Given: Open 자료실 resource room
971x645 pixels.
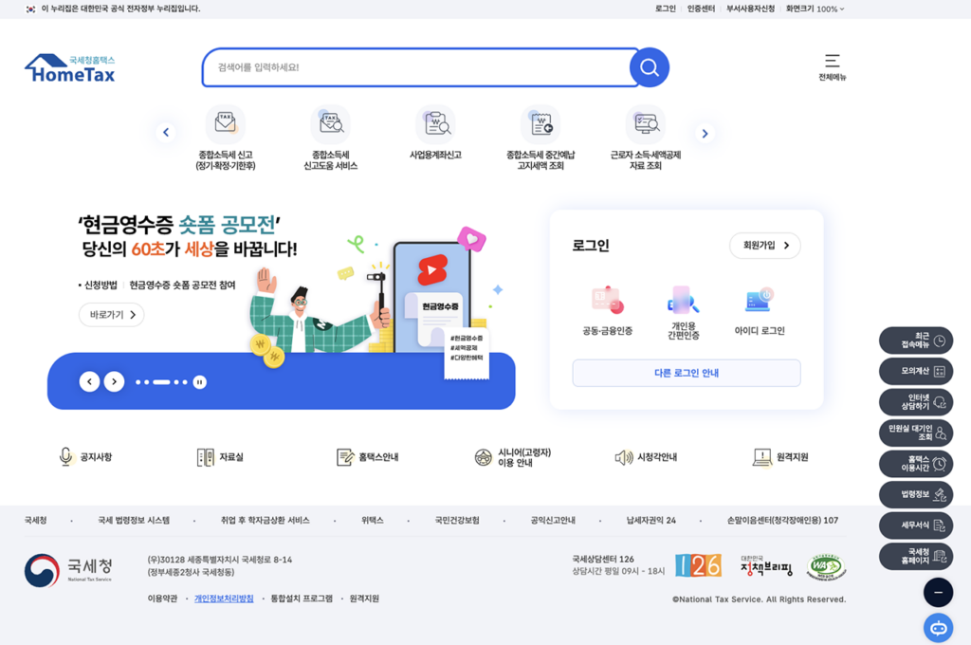Looking at the screenshot, I should [220, 457].
